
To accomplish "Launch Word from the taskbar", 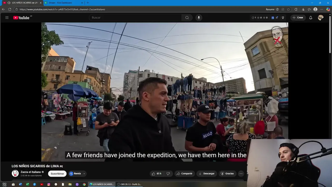I will tap(20, 184).
